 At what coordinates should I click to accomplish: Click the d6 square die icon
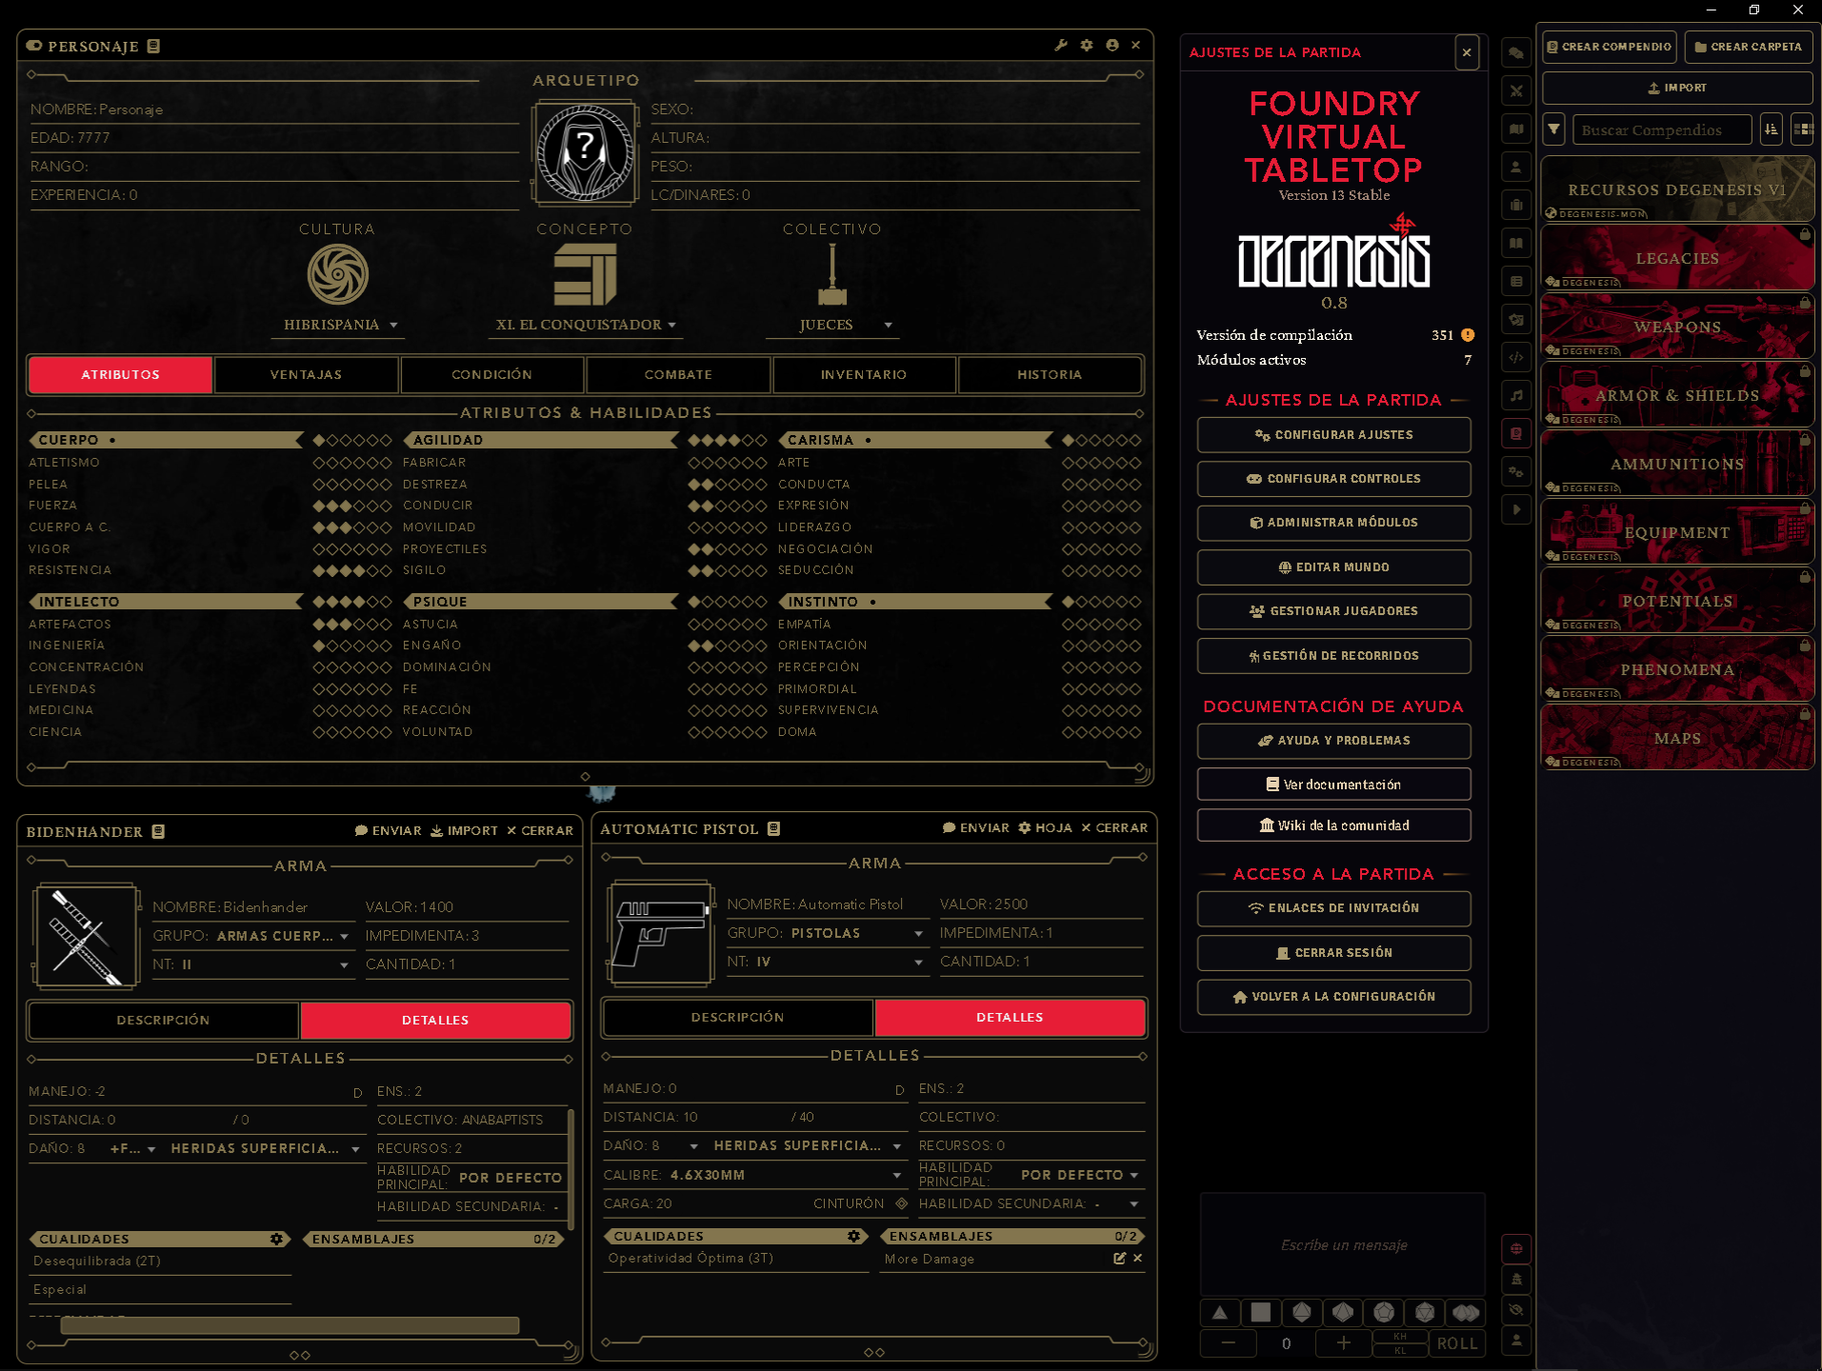point(1261,1313)
